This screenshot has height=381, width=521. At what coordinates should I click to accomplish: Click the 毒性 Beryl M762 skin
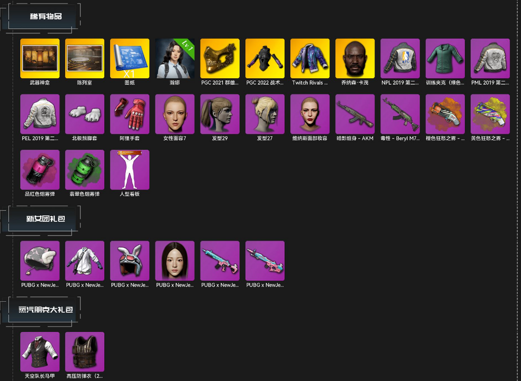400,114
